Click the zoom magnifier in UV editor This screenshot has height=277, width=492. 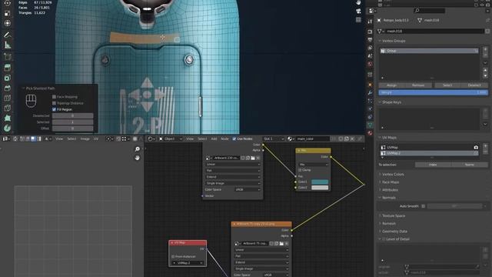click(x=137, y=149)
